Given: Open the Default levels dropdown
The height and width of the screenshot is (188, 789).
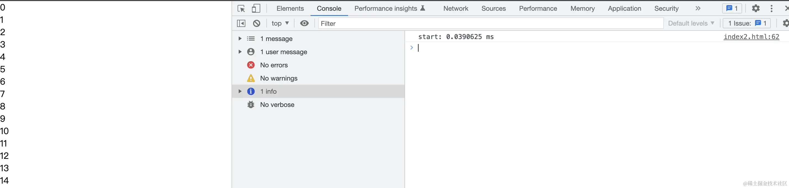Looking at the screenshot, I should [691, 23].
